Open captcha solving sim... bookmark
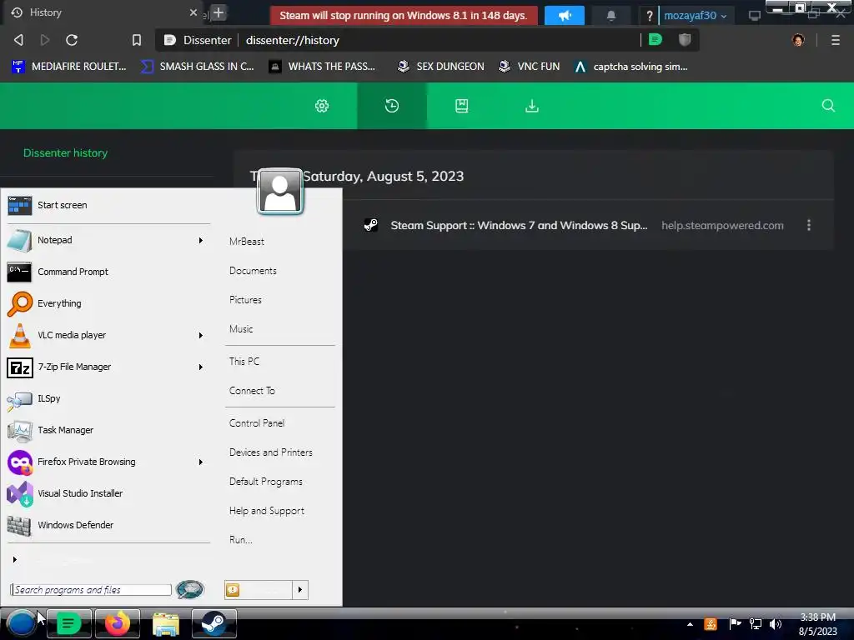854x640 pixels. 631,67
